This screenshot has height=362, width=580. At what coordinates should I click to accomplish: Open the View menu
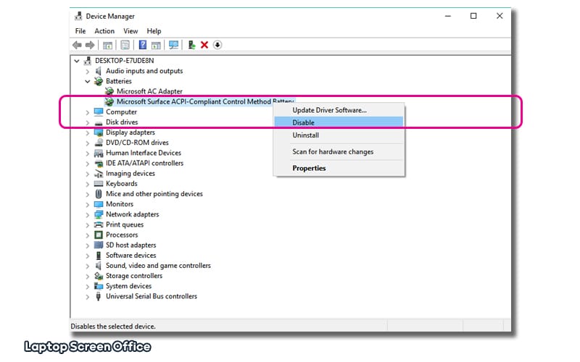130,31
